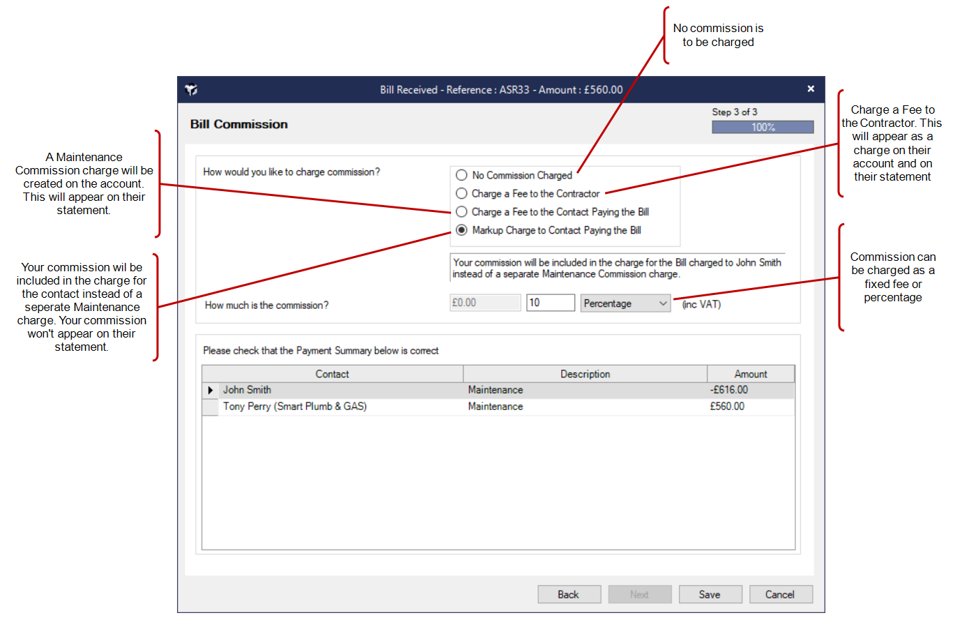Click the Save button
The width and height of the screenshot is (955, 620).
pyautogui.click(x=710, y=594)
